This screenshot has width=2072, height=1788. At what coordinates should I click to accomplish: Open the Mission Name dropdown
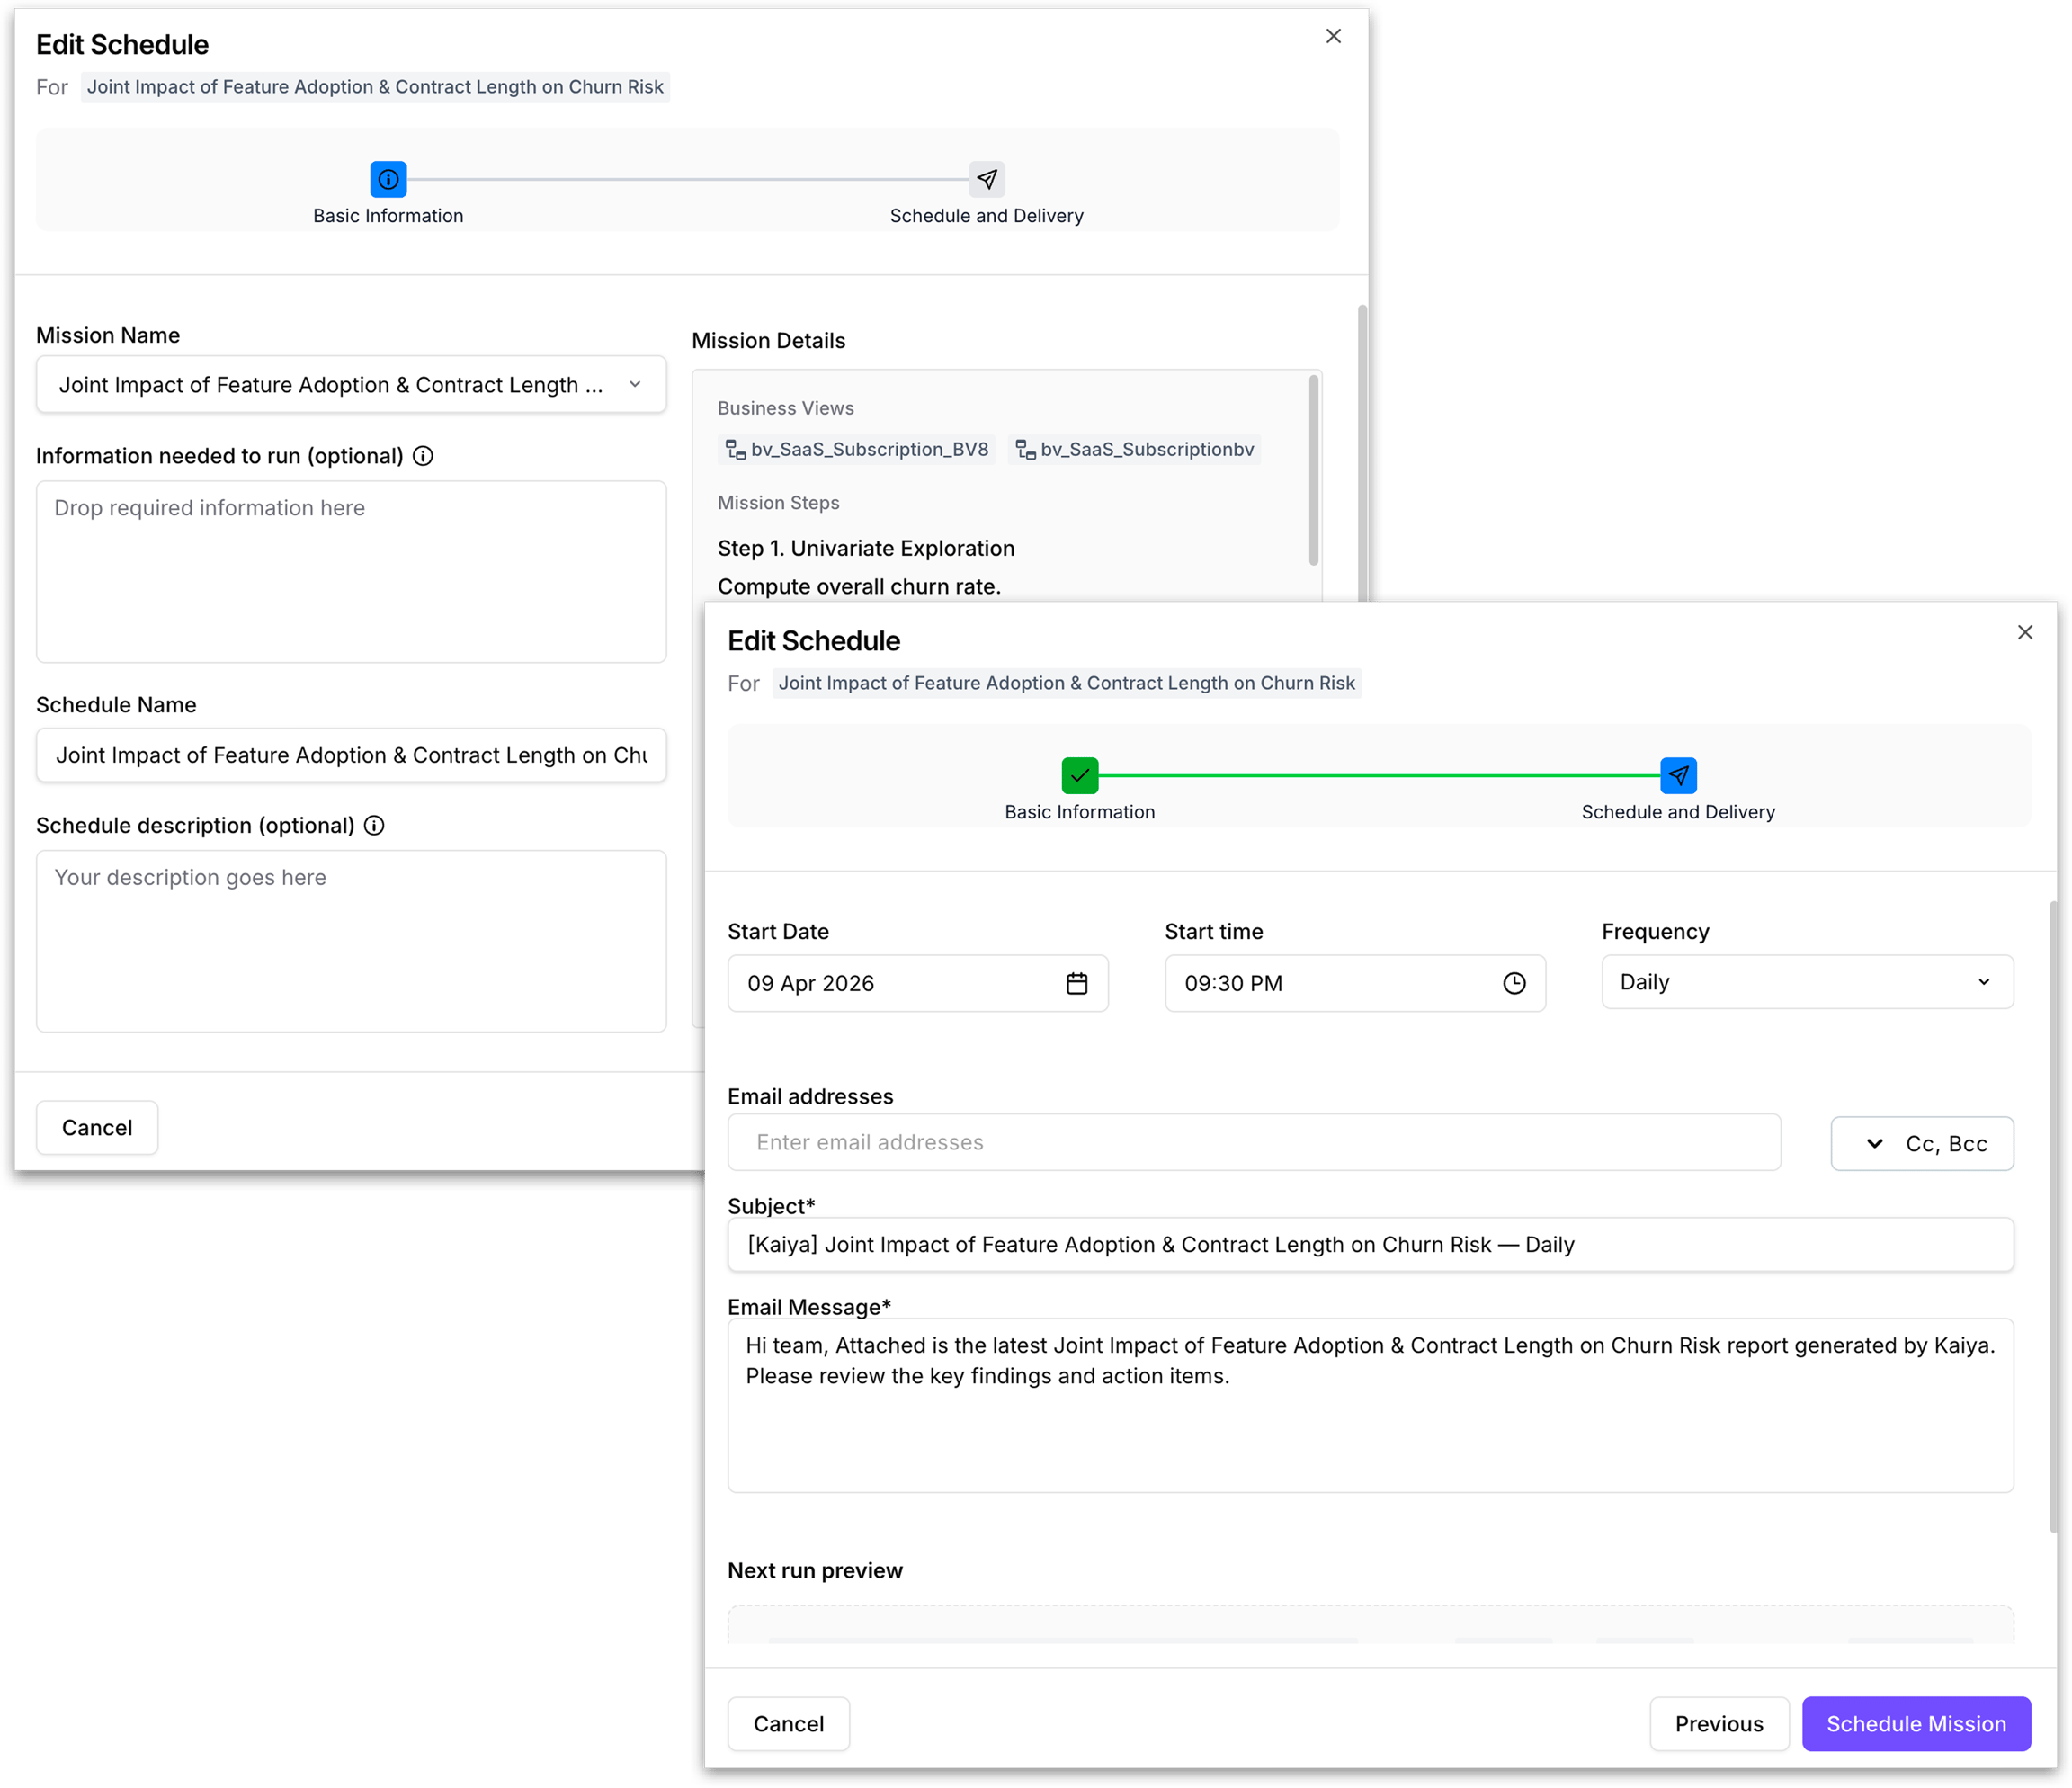pos(351,385)
